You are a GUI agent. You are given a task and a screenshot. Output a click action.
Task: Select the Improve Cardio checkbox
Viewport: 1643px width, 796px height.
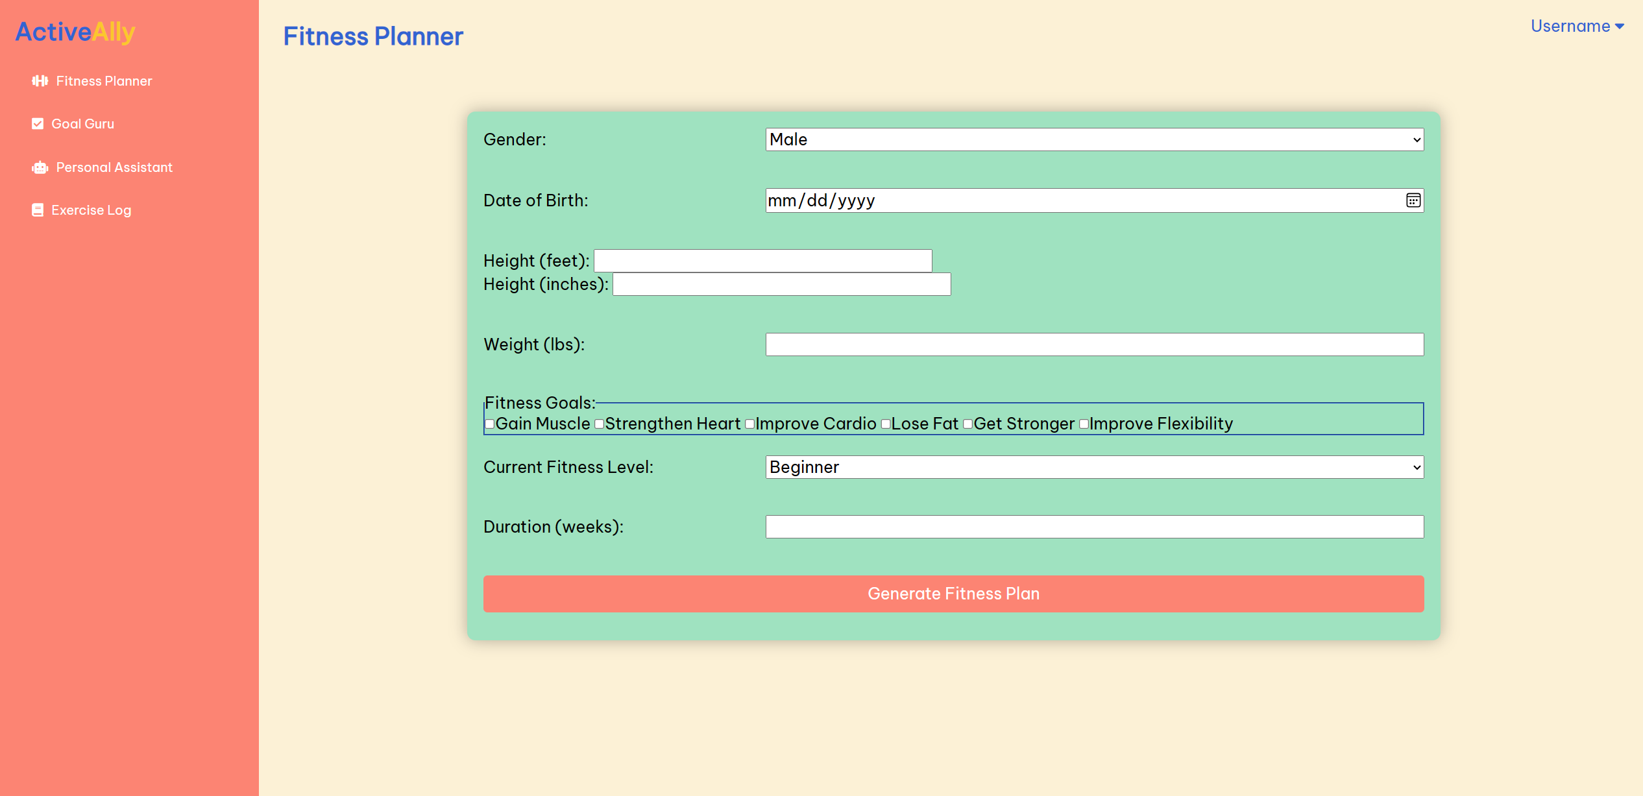(x=749, y=424)
